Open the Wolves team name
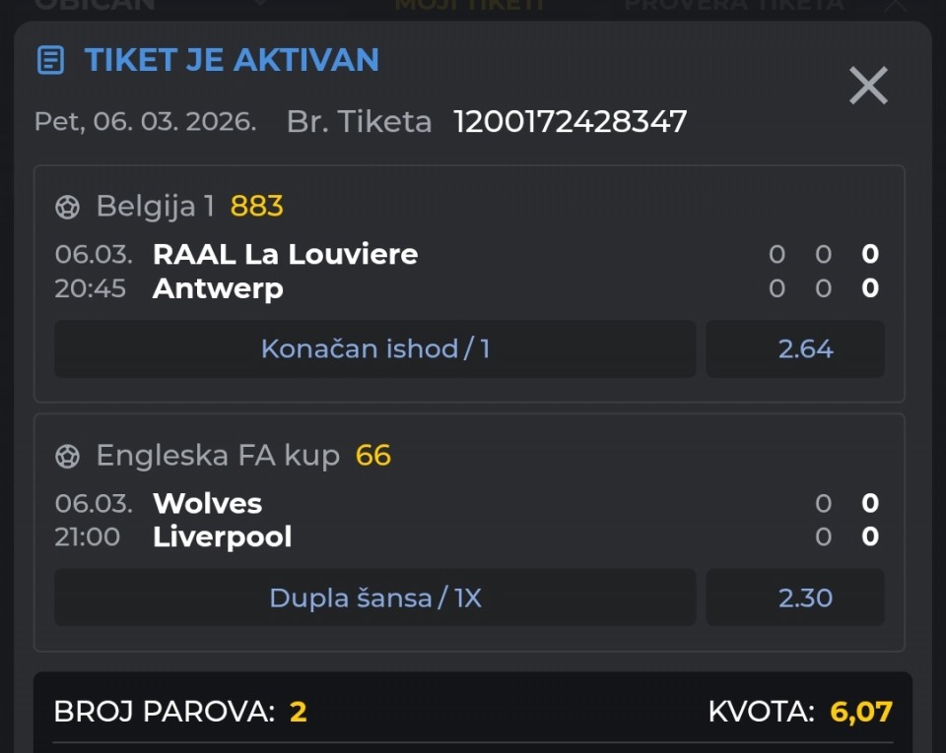 [207, 503]
